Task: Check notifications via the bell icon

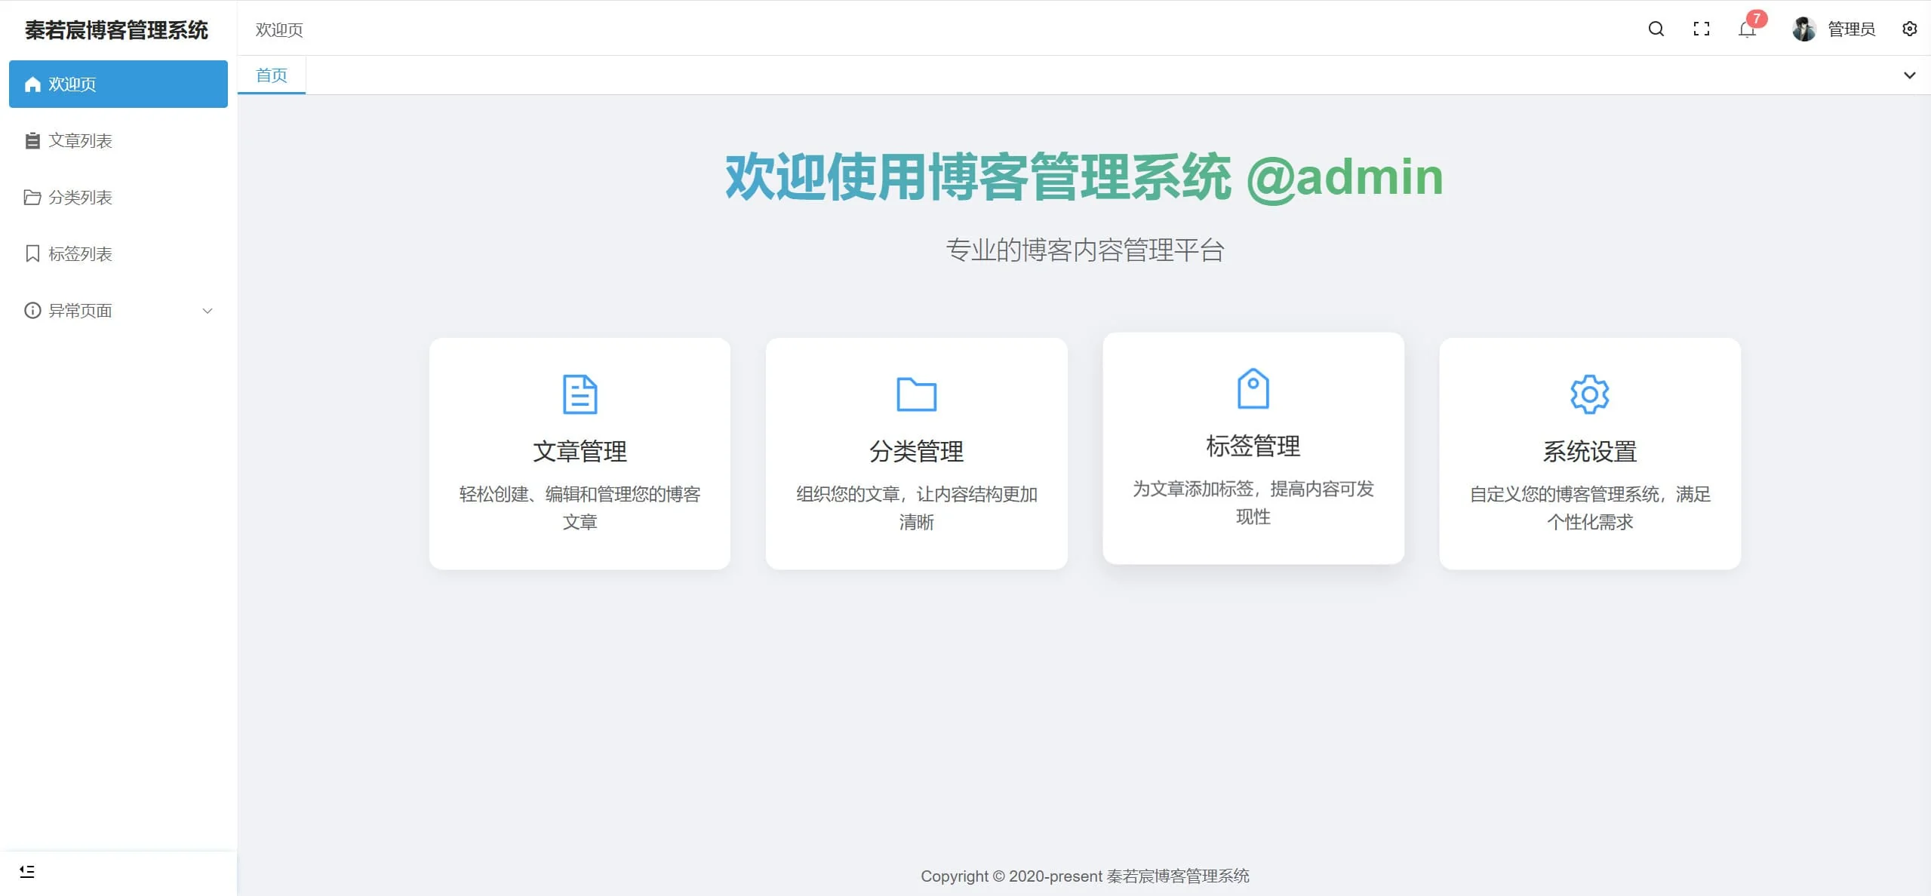Action: (x=1745, y=31)
